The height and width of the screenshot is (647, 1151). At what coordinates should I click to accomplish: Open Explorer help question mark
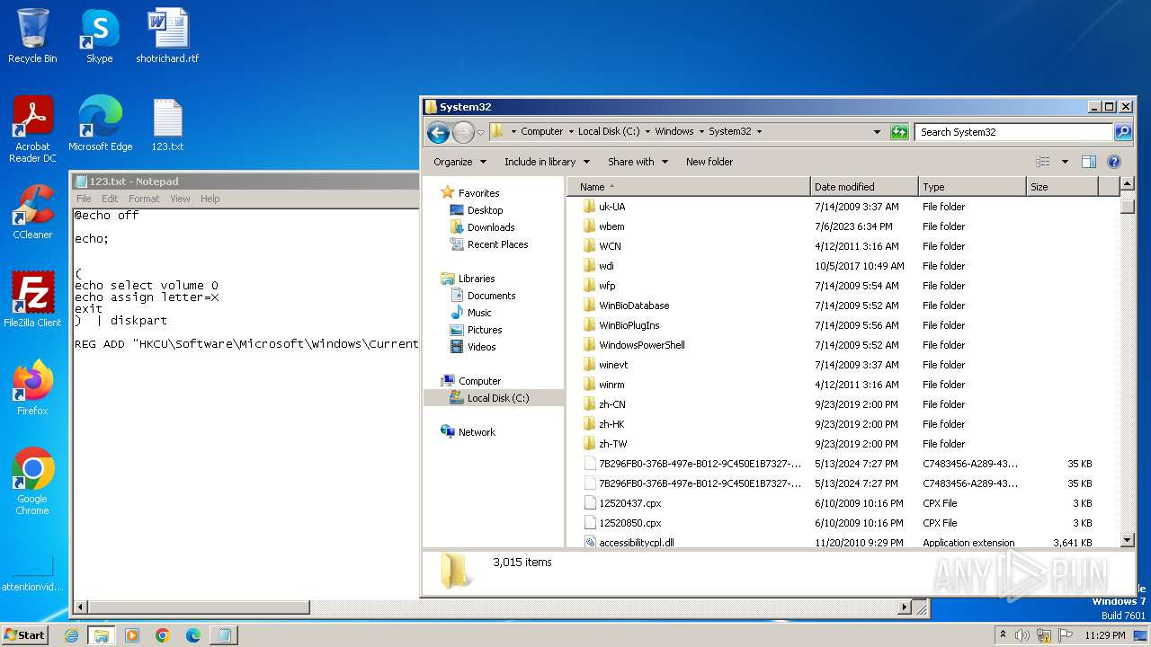click(x=1114, y=162)
